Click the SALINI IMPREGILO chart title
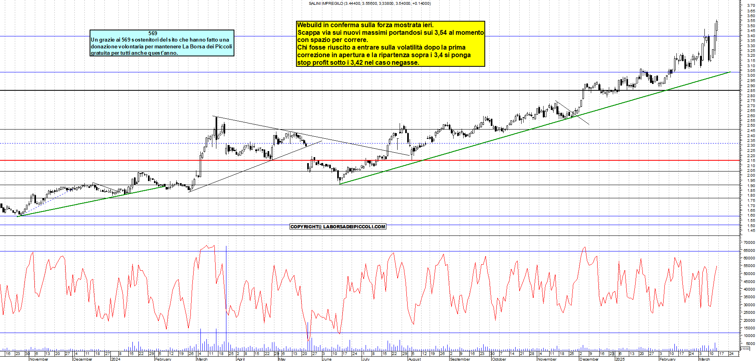Image resolution: width=756 pixels, height=361 pixels. coord(370,3)
